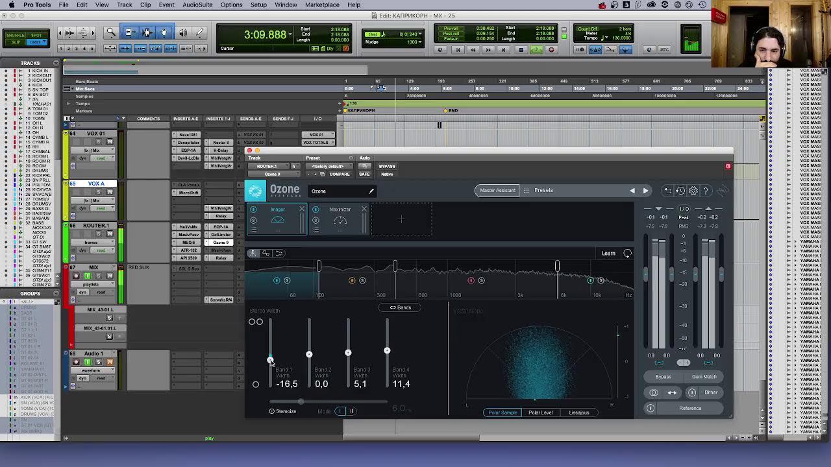The height and width of the screenshot is (467, 831).
Task: Select the Grabber hand tool
Action: pos(164,32)
